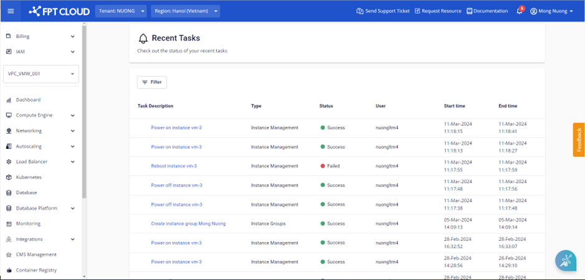Viewport: 585px width, 280px height.
Task: Open the notifications bell icon
Action: 519,11
